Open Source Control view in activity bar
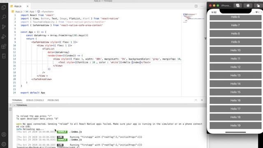The height and width of the screenshot is (148, 263). click(4, 27)
